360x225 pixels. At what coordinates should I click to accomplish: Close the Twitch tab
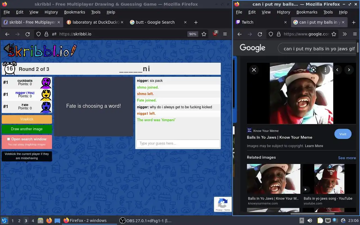(285, 22)
